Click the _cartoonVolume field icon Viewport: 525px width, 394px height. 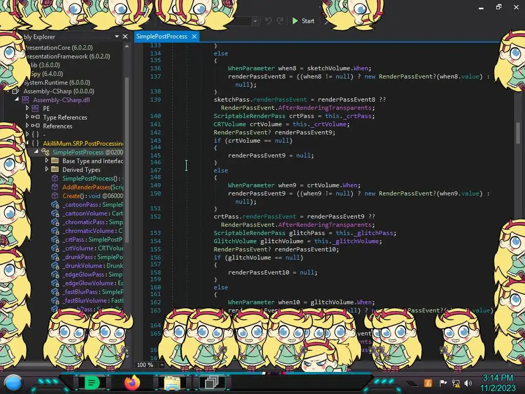click(x=55, y=213)
